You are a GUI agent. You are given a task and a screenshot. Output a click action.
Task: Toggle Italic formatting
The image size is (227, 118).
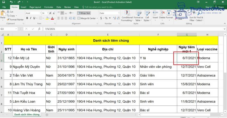tap(31, 18)
